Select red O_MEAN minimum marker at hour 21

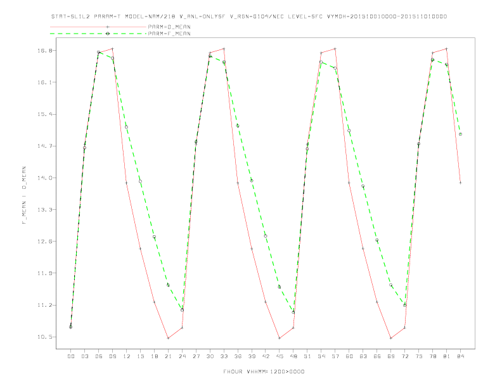168,338
